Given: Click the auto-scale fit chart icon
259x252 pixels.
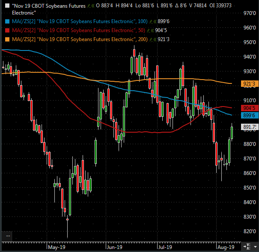Looking at the screenshot, I should [x=247, y=246].
